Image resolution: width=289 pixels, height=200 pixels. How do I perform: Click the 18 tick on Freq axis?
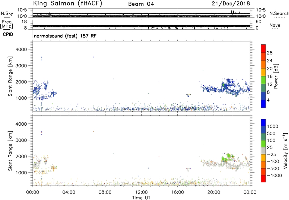(x=25, y=22)
